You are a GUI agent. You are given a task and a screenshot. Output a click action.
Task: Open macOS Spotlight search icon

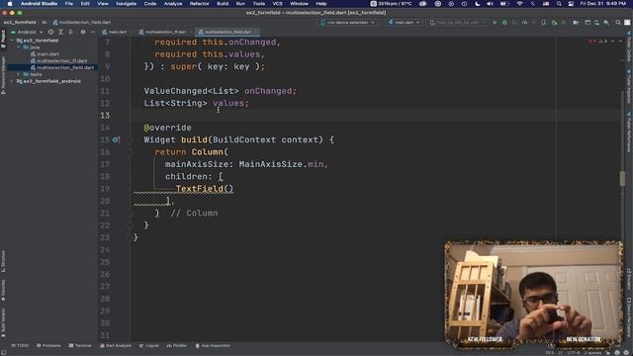(x=559, y=4)
